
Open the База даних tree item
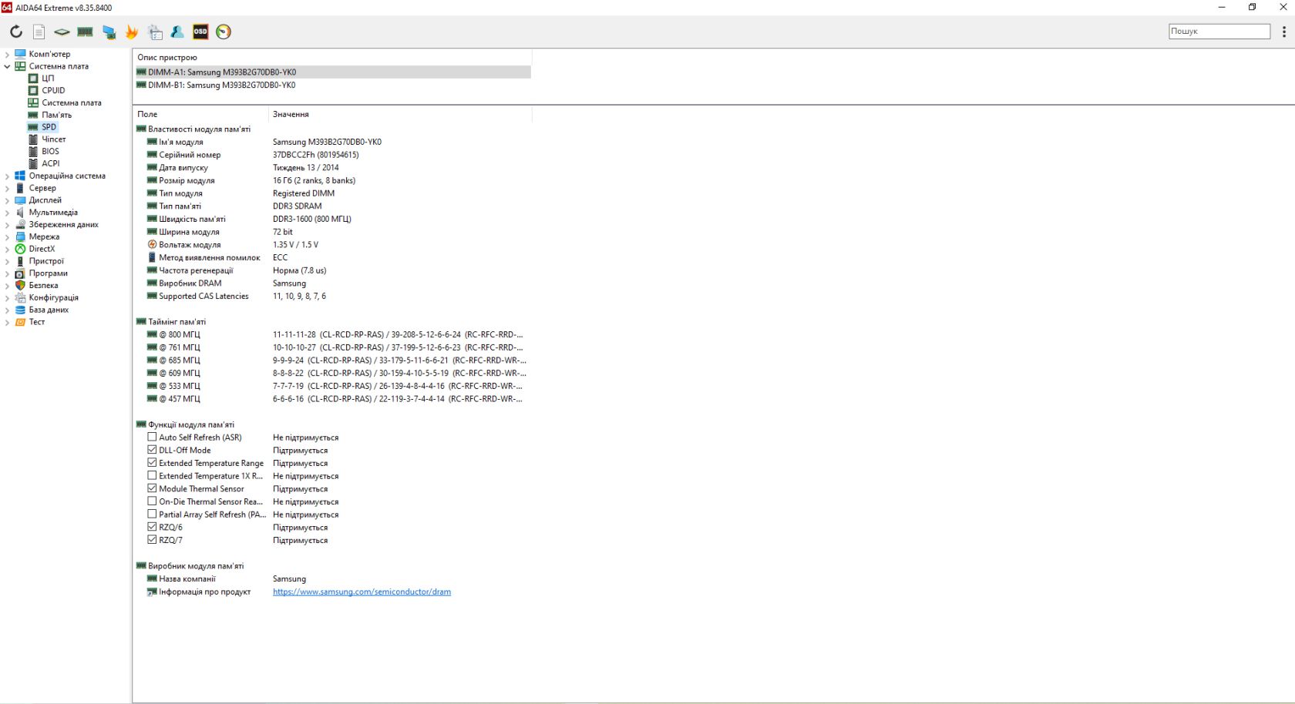49,310
